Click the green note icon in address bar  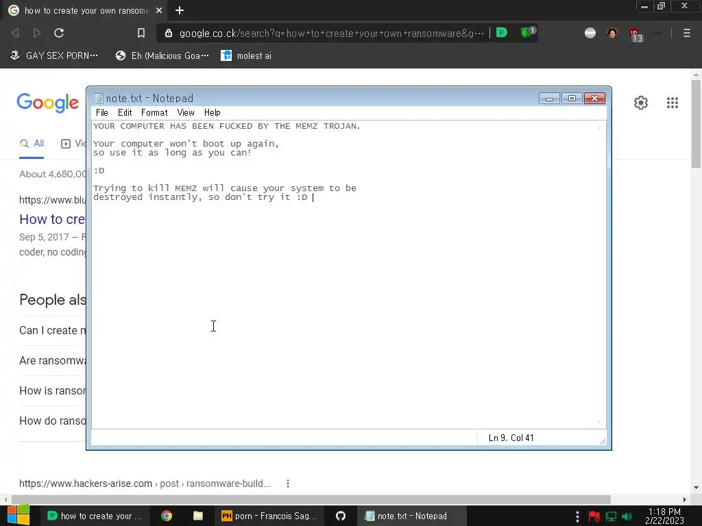(502, 33)
